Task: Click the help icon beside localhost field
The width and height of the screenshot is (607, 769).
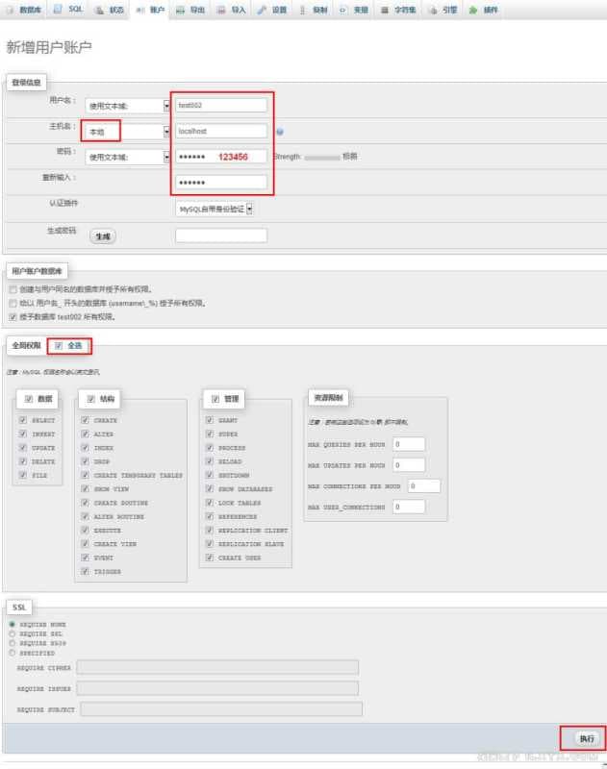Action: [279, 132]
